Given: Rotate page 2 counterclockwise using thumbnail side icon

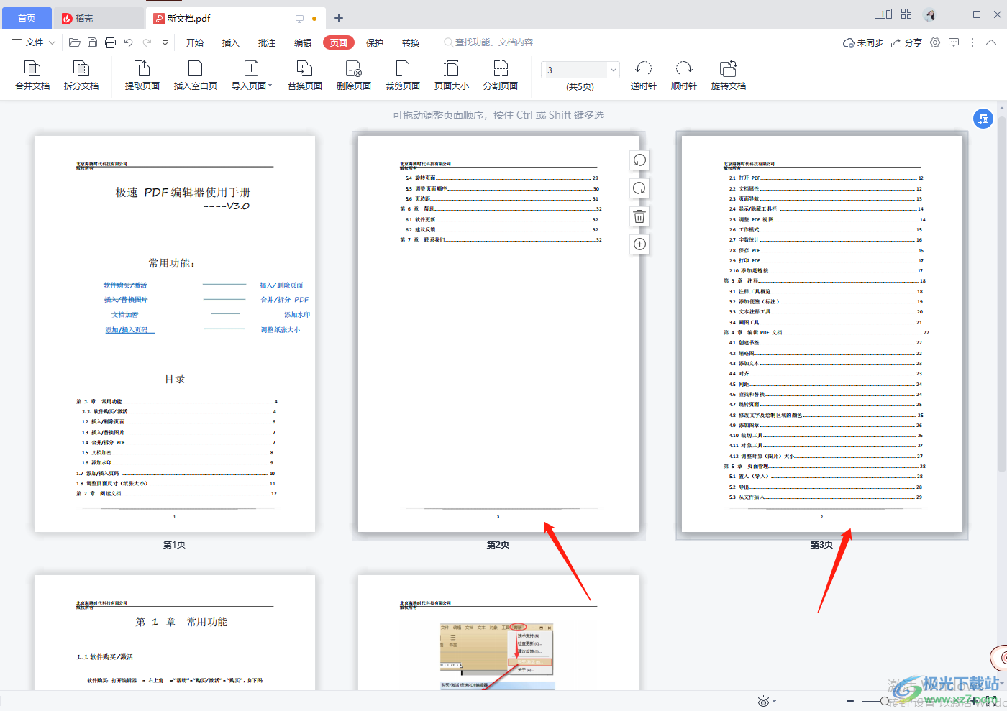Looking at the screenshot, I should 639,160.
